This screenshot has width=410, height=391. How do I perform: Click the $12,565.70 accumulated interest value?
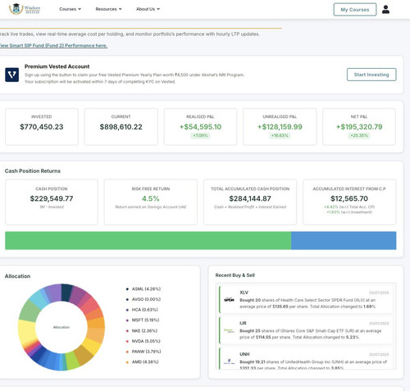[349, 198]
